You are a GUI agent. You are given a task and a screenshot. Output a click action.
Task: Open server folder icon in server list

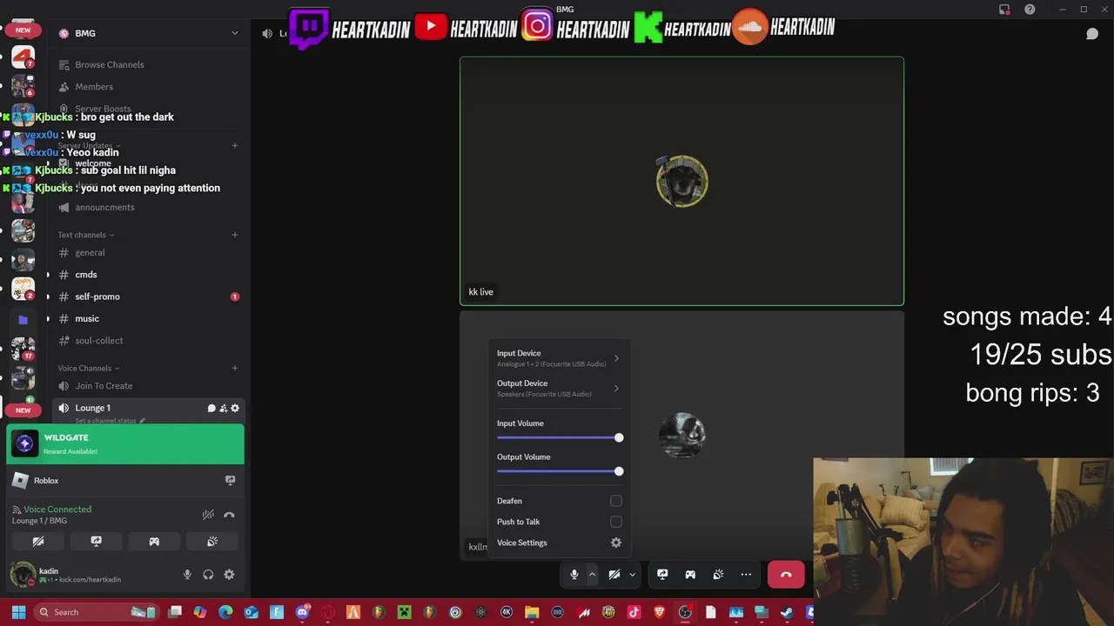[x=23, y=320]
